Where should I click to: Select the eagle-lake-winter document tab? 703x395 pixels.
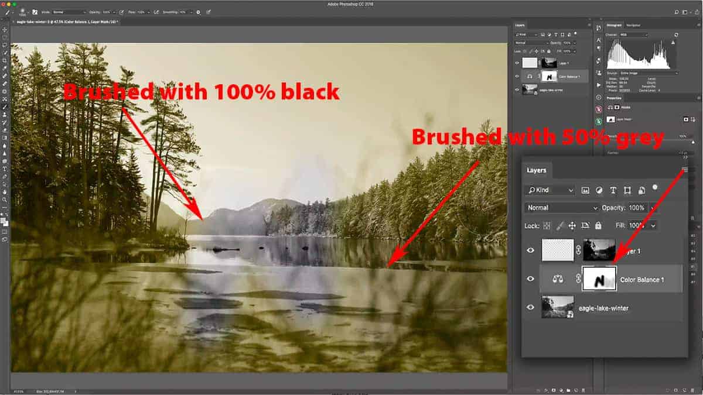coord(67,22)
